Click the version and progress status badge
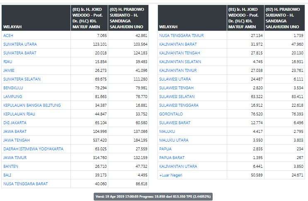Image resolution: width=308 pixels, height=201 pixels. (154, 196)
